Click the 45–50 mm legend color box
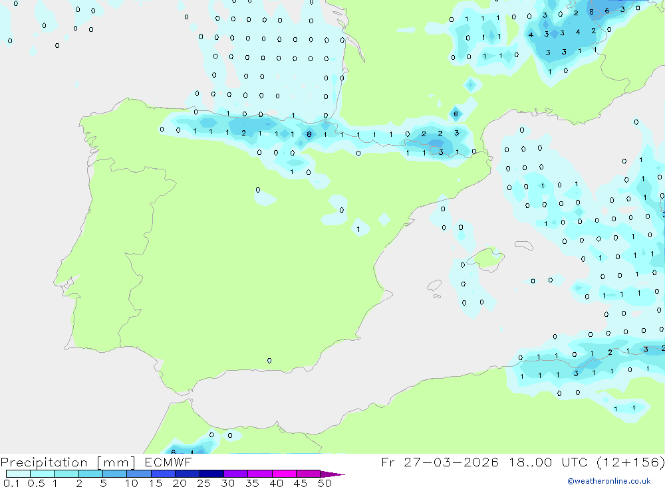This screenshot has width=665, height=487. coord(309,474)
